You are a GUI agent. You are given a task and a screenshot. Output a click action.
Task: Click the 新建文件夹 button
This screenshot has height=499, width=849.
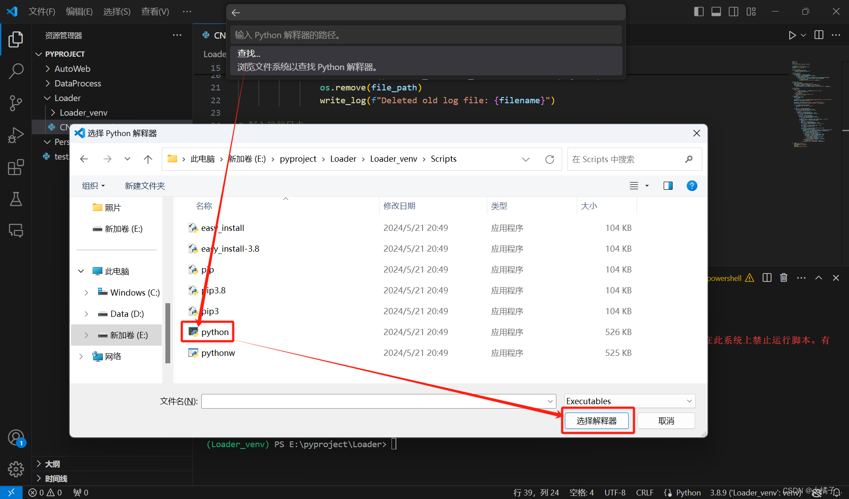click(145, 186)
